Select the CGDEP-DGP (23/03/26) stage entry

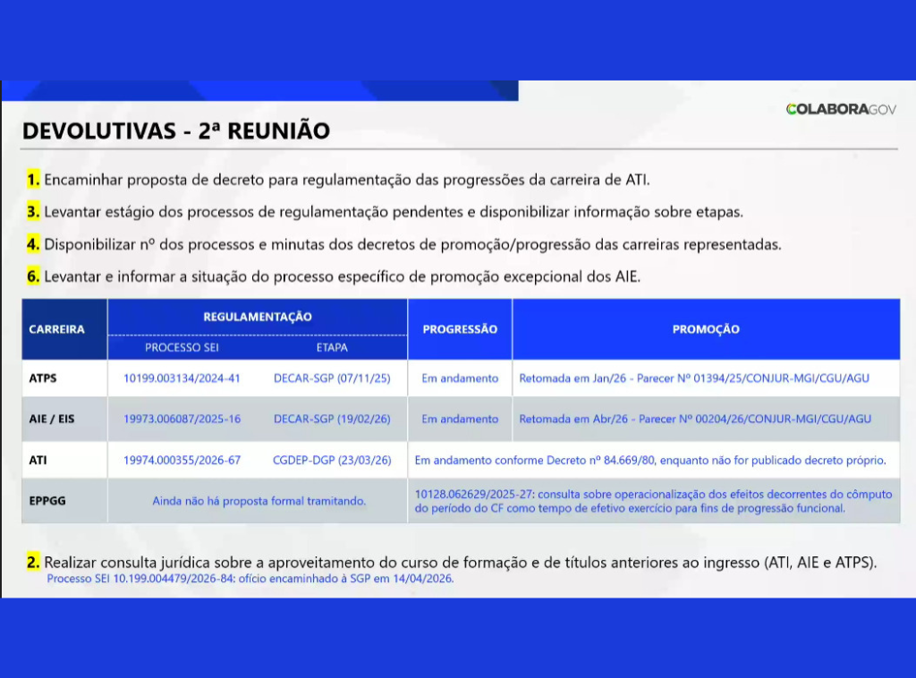point(332,461)
